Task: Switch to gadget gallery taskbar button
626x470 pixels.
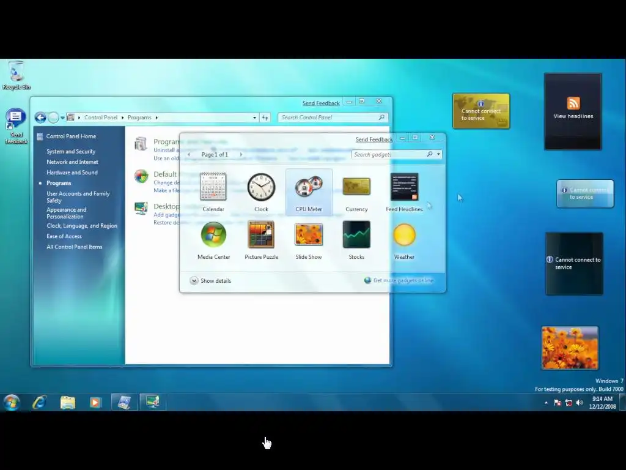Action: click(152, 402)
